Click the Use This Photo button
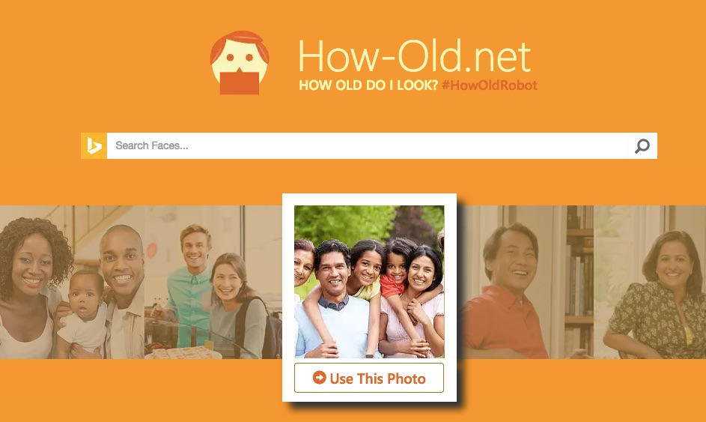 [369, 378]
